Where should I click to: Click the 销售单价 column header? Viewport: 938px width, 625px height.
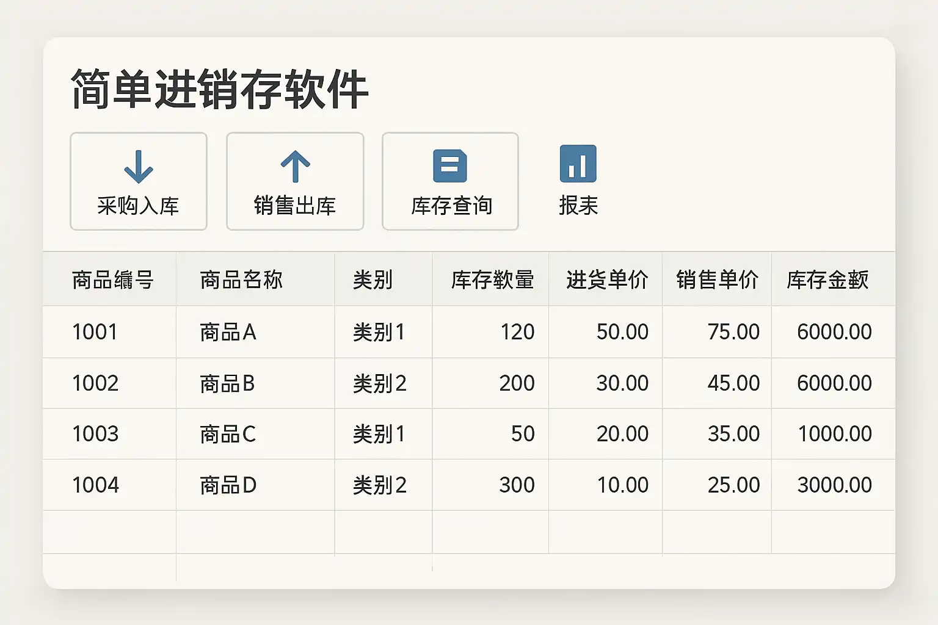pyautogui.click(x=717, y=280)
